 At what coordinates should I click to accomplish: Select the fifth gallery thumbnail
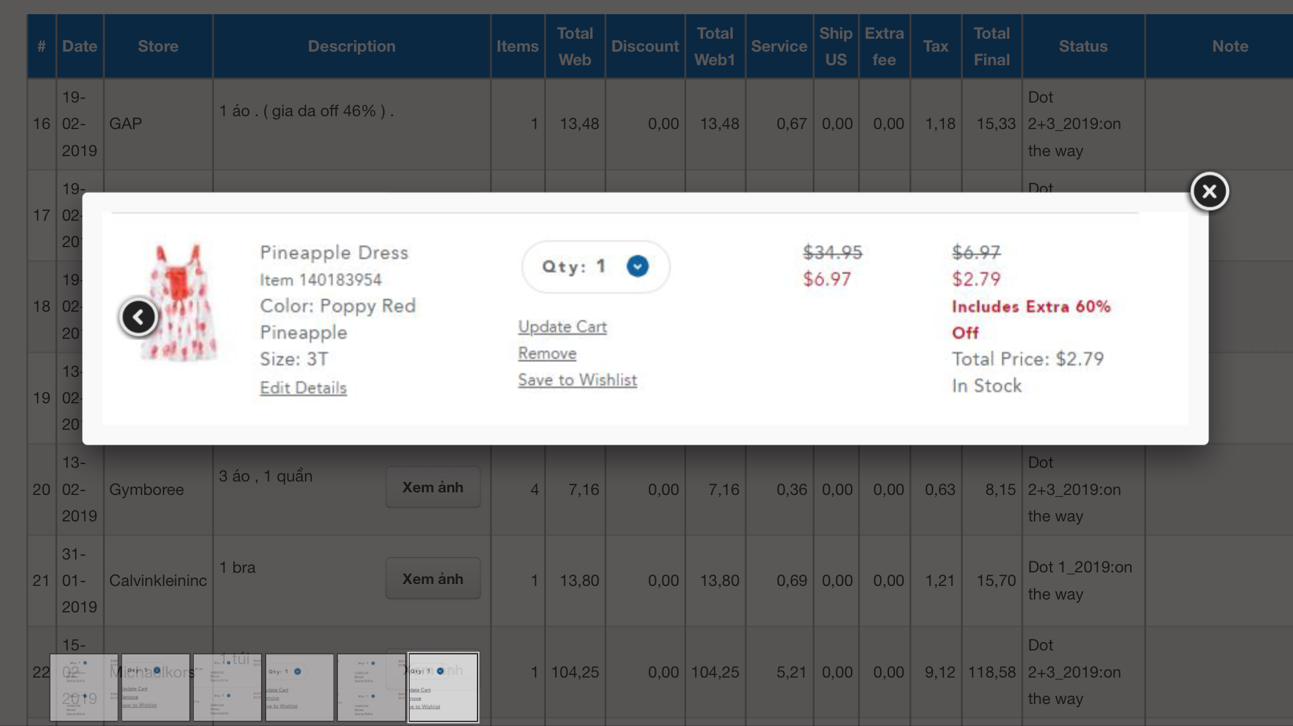371,687
